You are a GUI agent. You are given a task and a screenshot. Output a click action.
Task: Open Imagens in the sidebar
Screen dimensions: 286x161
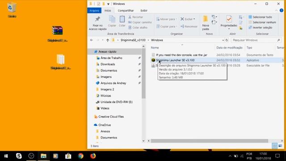coord(106,77)
